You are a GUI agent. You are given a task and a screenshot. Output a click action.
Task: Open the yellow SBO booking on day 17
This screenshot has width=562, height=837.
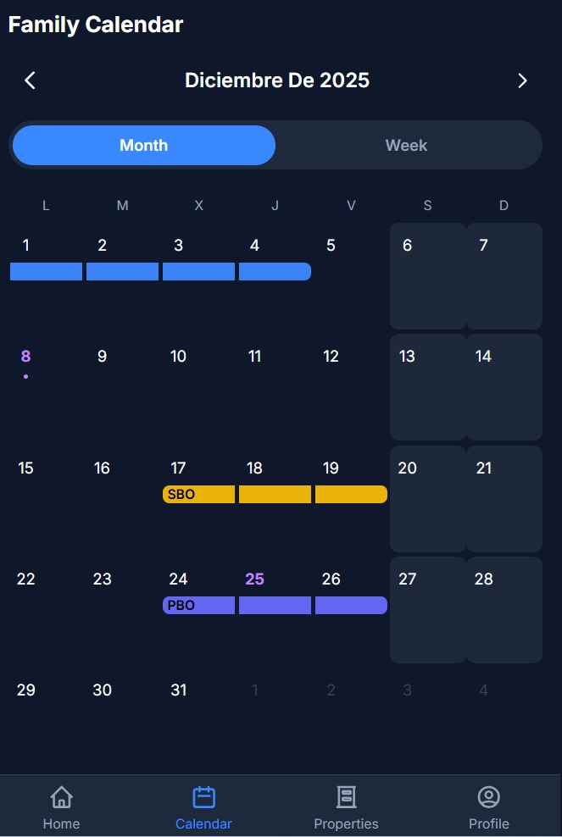click(x=198, y=495)
